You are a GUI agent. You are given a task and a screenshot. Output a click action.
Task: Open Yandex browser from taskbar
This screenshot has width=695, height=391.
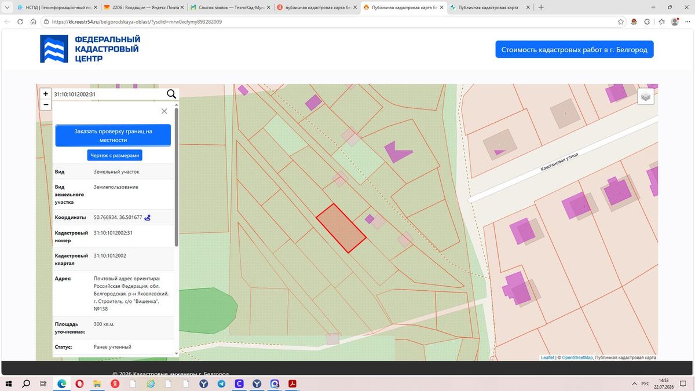click(x=115, y=383)
